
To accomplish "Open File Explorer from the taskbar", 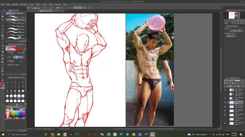I will pos(58,135).
